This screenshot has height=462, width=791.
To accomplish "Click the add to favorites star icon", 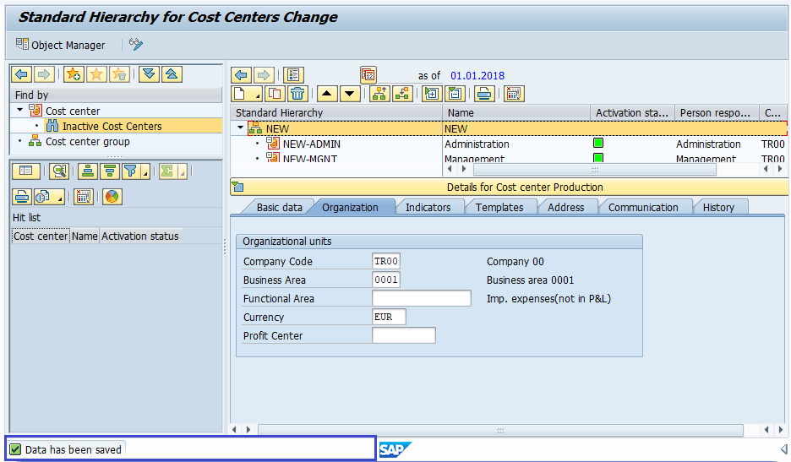I will 74,74.
